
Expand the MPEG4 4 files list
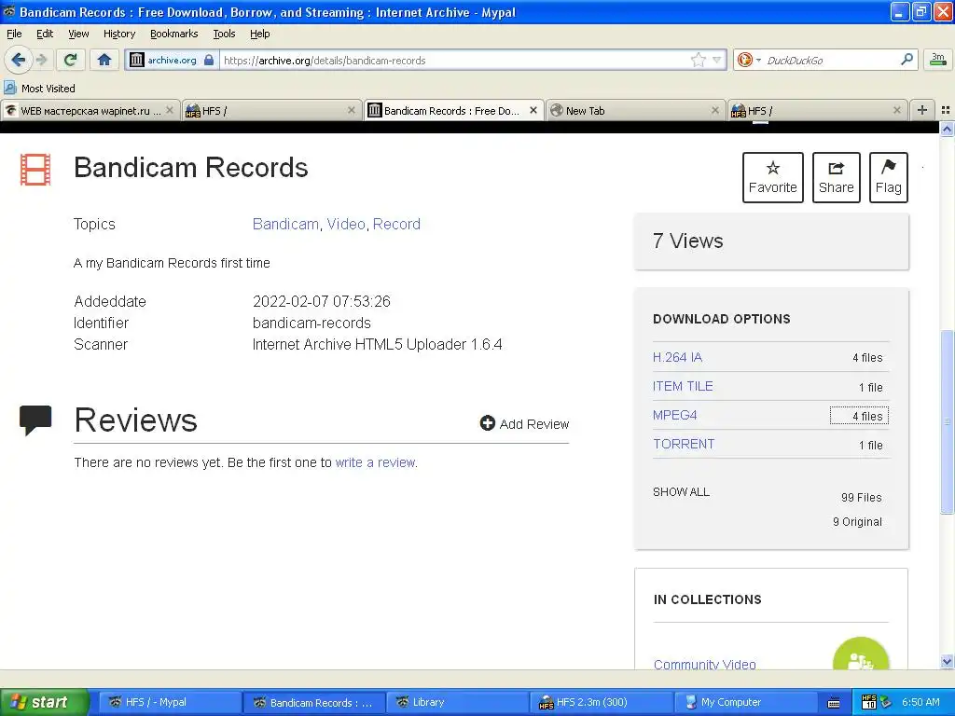point(859,416)
